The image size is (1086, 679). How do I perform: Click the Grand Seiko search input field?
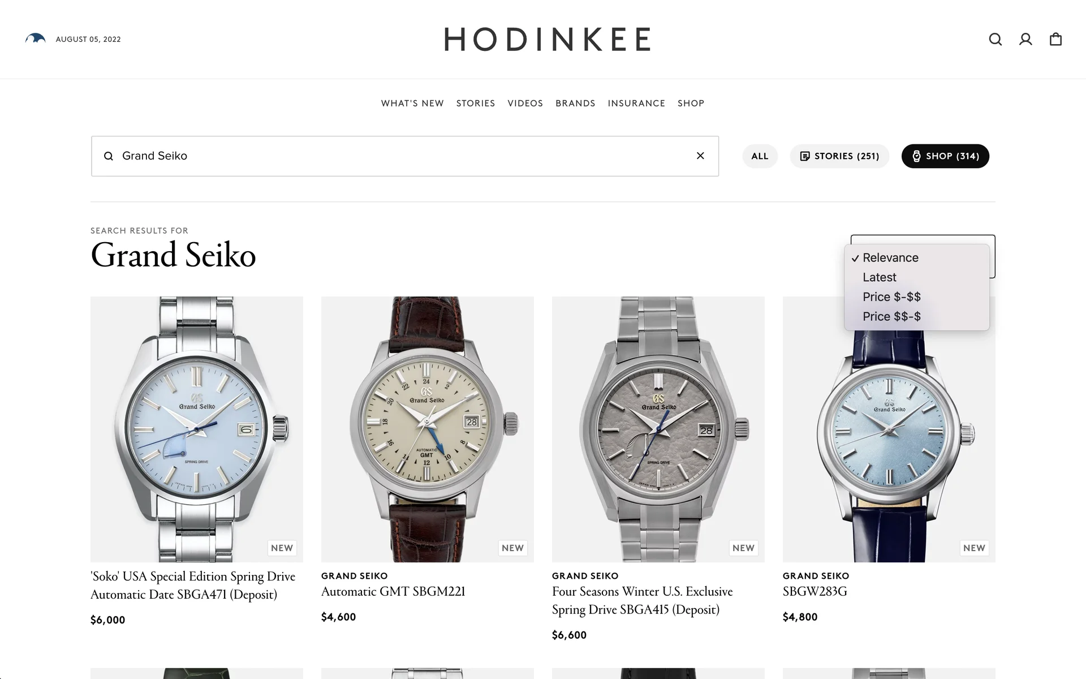405,156
